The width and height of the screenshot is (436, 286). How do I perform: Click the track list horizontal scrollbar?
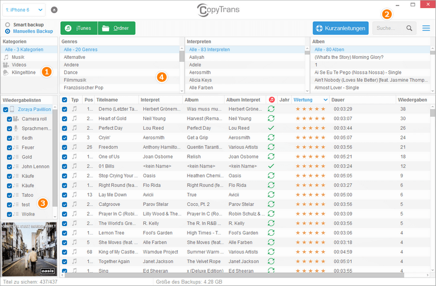234,275
